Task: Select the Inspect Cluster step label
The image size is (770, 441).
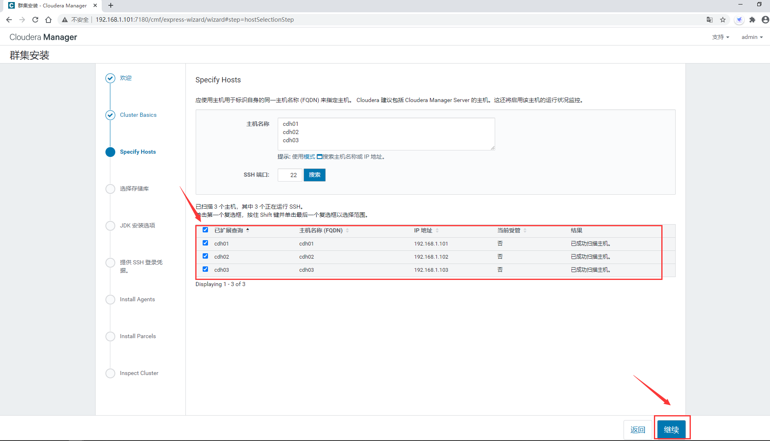Action: pyautogui.click(x=139, y=373)
